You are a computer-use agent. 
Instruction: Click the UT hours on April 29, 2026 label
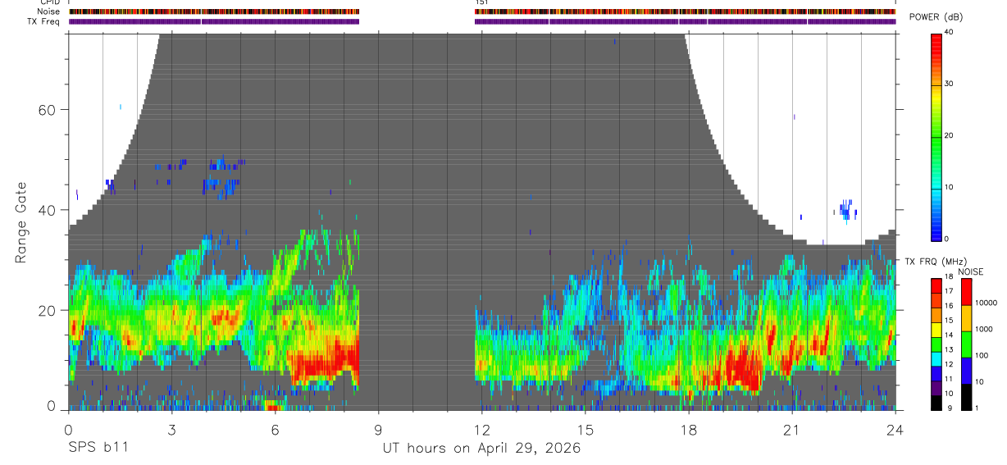pos(481,449)
